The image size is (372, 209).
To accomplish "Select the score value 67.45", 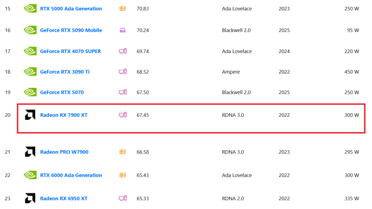I will pyautogui.click(x=143, y=115).
